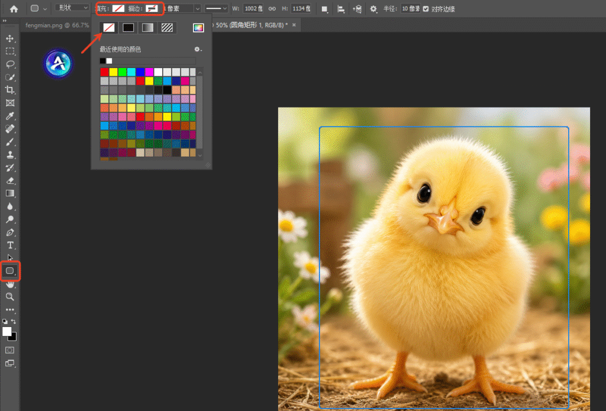Choose the no color fill option
The height and width of the screenshot is (411, 606).
click(109, 27)
